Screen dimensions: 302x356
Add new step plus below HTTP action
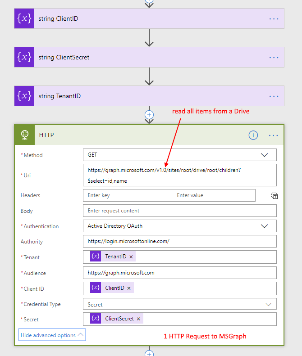tap(149, 353)
